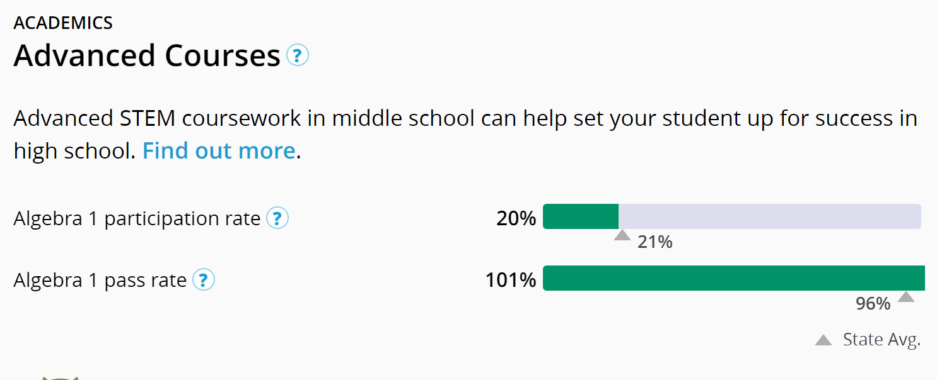Click the green filled part of participation bar
The height and width of the screenshot is (380, 937).
(x=581, y=217)
